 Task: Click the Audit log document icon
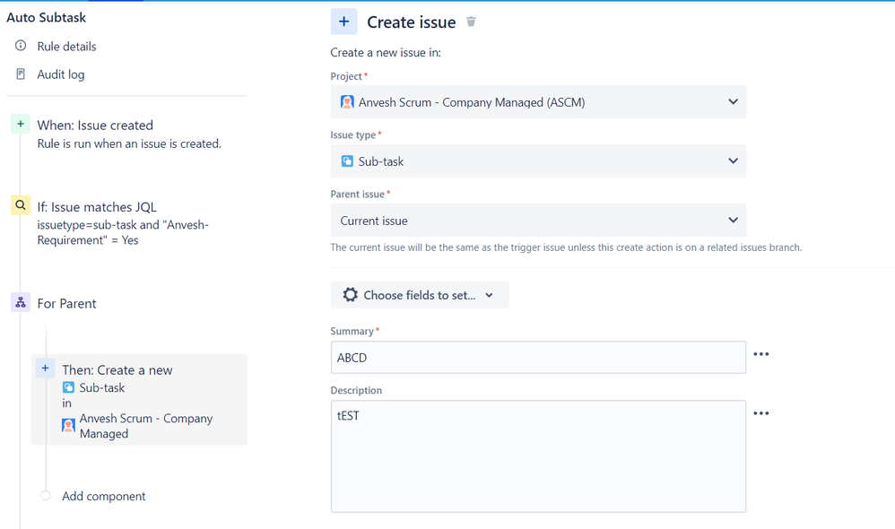21,74
